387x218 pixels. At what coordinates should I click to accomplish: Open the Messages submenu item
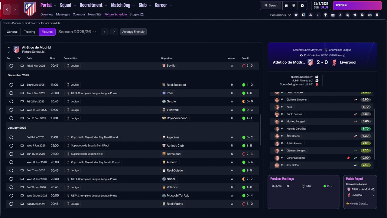tap(63, 14)
